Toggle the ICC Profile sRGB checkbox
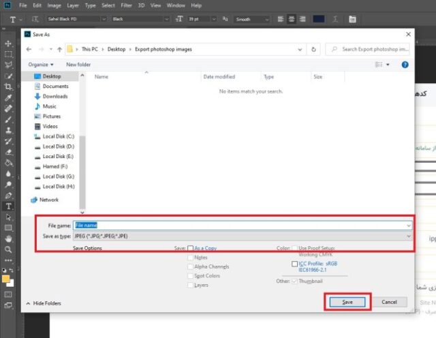The height and width of the screenshot is (338, 436). pyautogui.click(x=295, y=264)
